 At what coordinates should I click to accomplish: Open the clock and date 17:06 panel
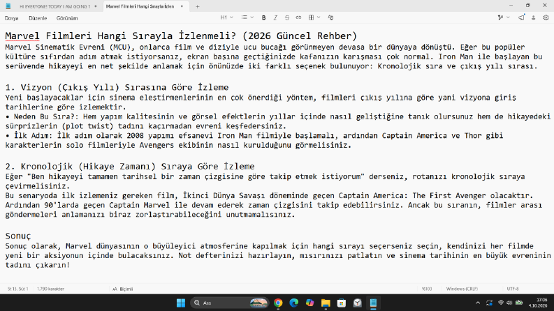(538, 303)
